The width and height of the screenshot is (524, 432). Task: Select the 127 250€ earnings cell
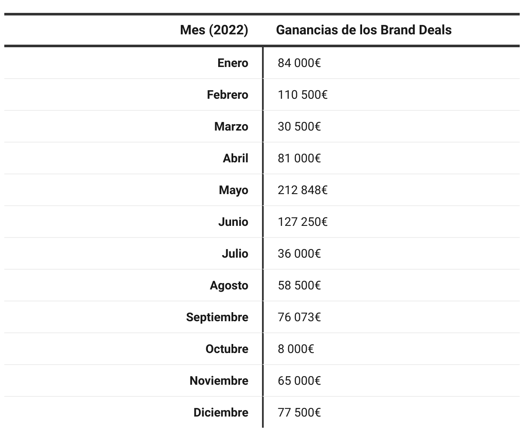coord(302,222)
